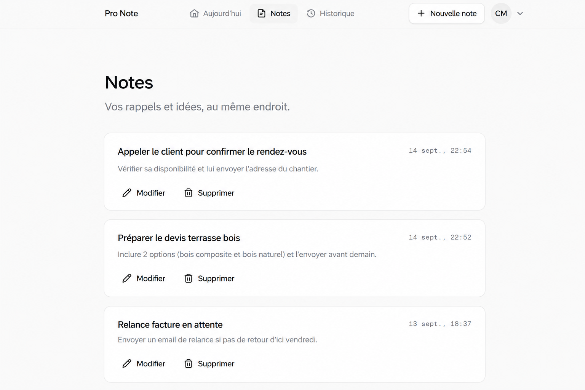This screenshot has height=390, width=585.
Task: Click the house icon beside Aujourd'hui
Action: [x=194, y=14]
